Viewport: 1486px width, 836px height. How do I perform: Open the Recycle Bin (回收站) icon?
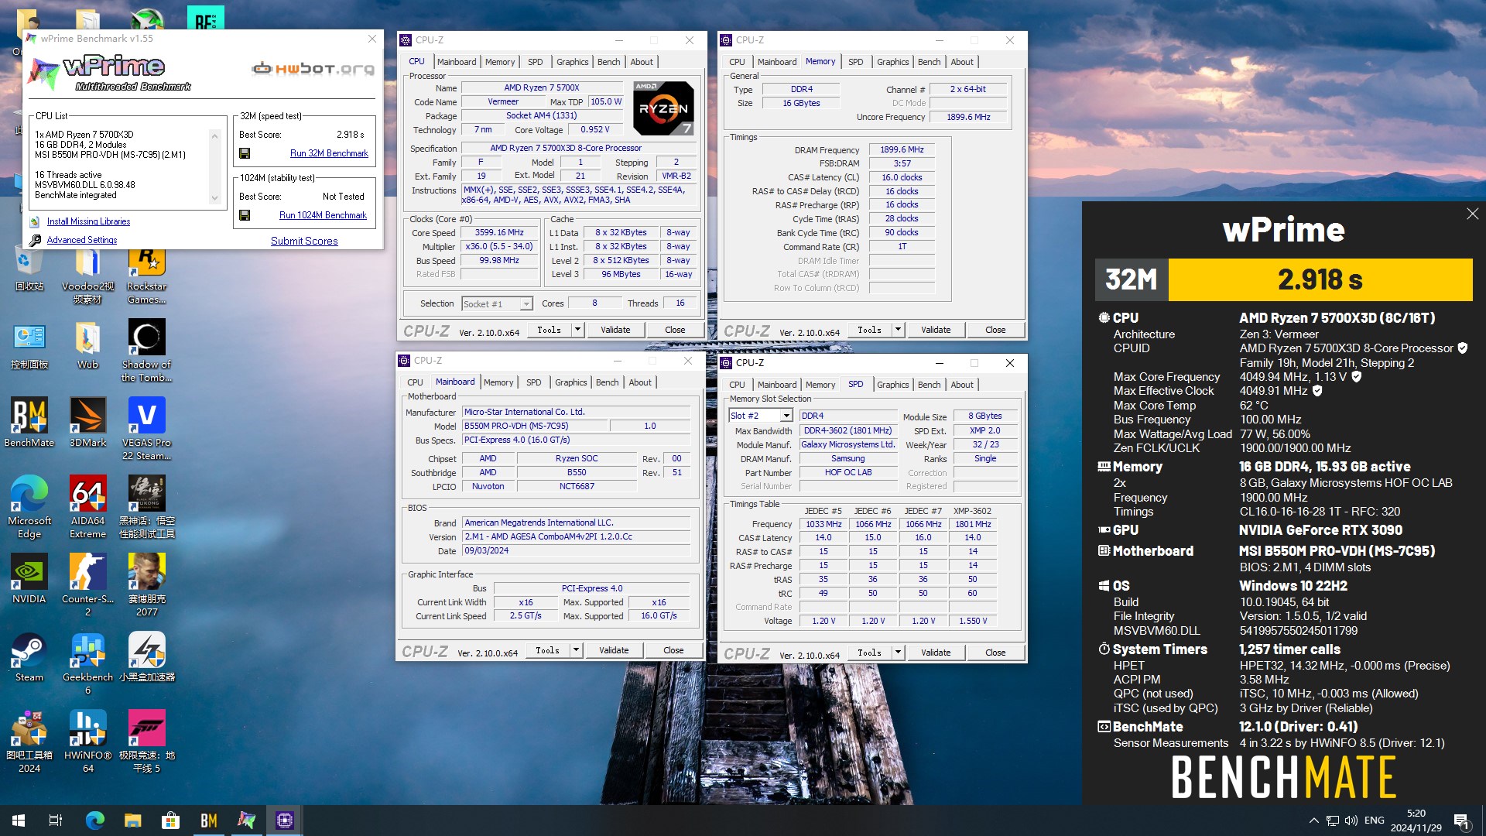pos(29,268)
